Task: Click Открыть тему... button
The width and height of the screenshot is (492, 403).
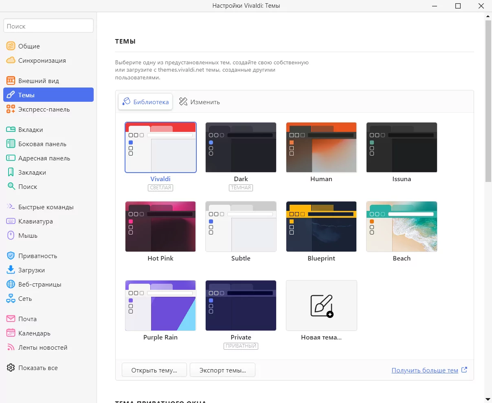Action: [154, 370]
